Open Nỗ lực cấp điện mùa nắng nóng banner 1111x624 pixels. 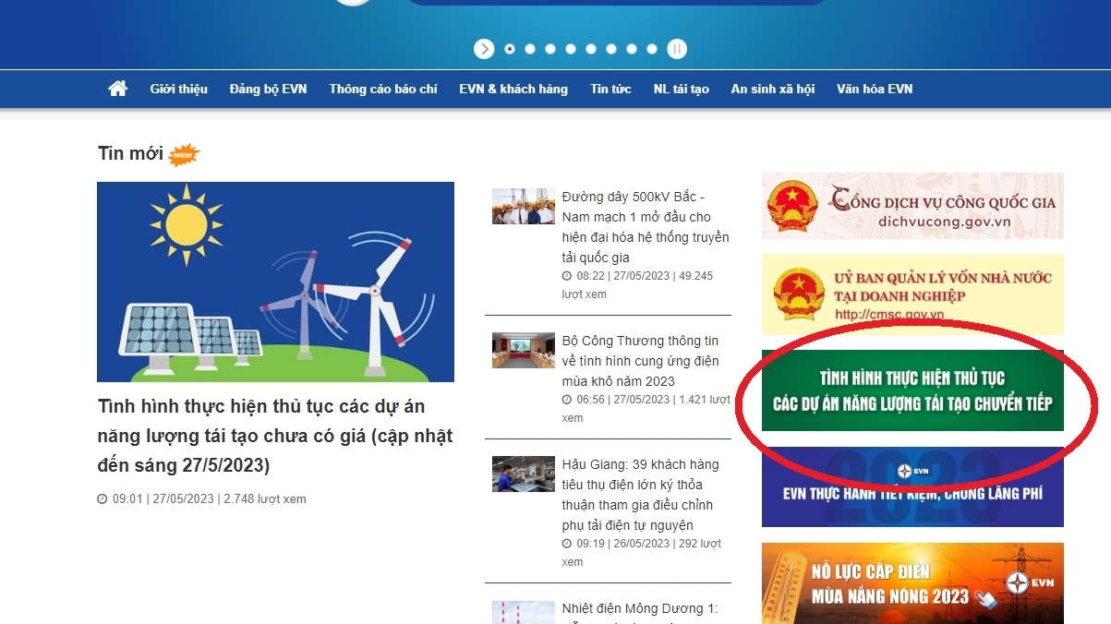[912, 582]
